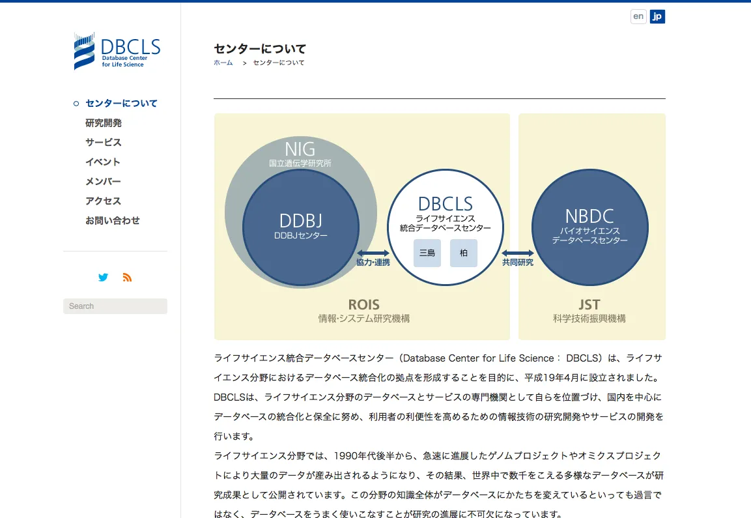Click the NBDC circle in diagram
This screenshot has width=751, height=518.
(589, 227)
